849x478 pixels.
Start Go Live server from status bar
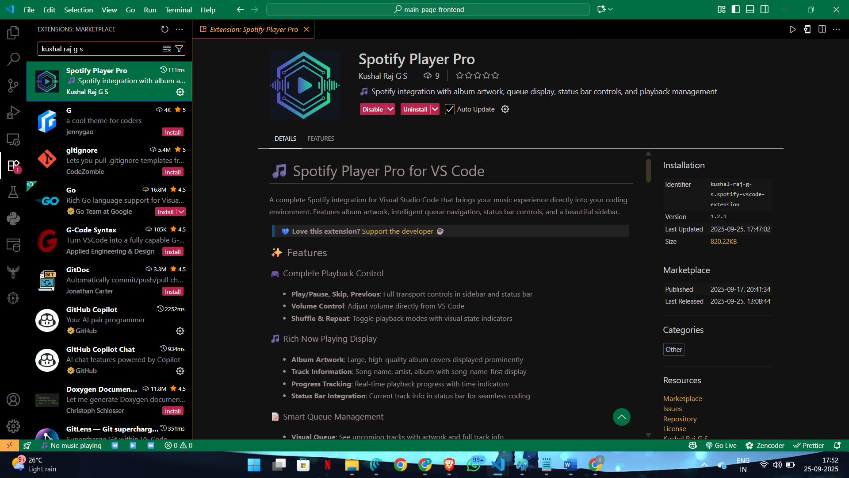(721, 446)
